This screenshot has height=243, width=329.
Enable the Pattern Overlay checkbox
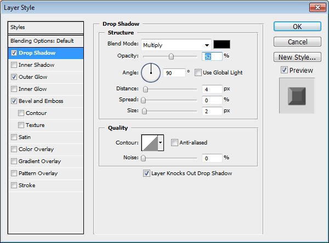[x=14, y=173]
